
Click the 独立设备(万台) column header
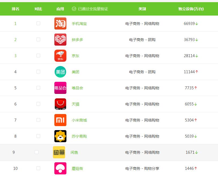point(191,9)
